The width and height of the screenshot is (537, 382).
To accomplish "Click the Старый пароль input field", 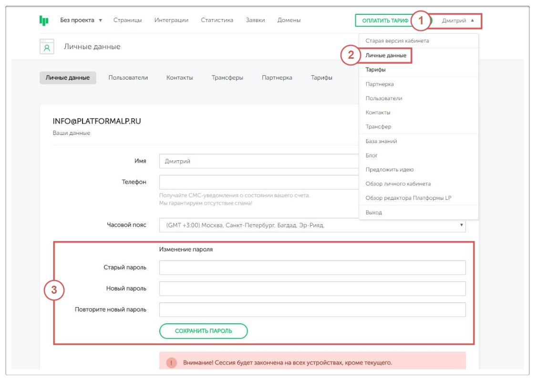I will point(312,268).
